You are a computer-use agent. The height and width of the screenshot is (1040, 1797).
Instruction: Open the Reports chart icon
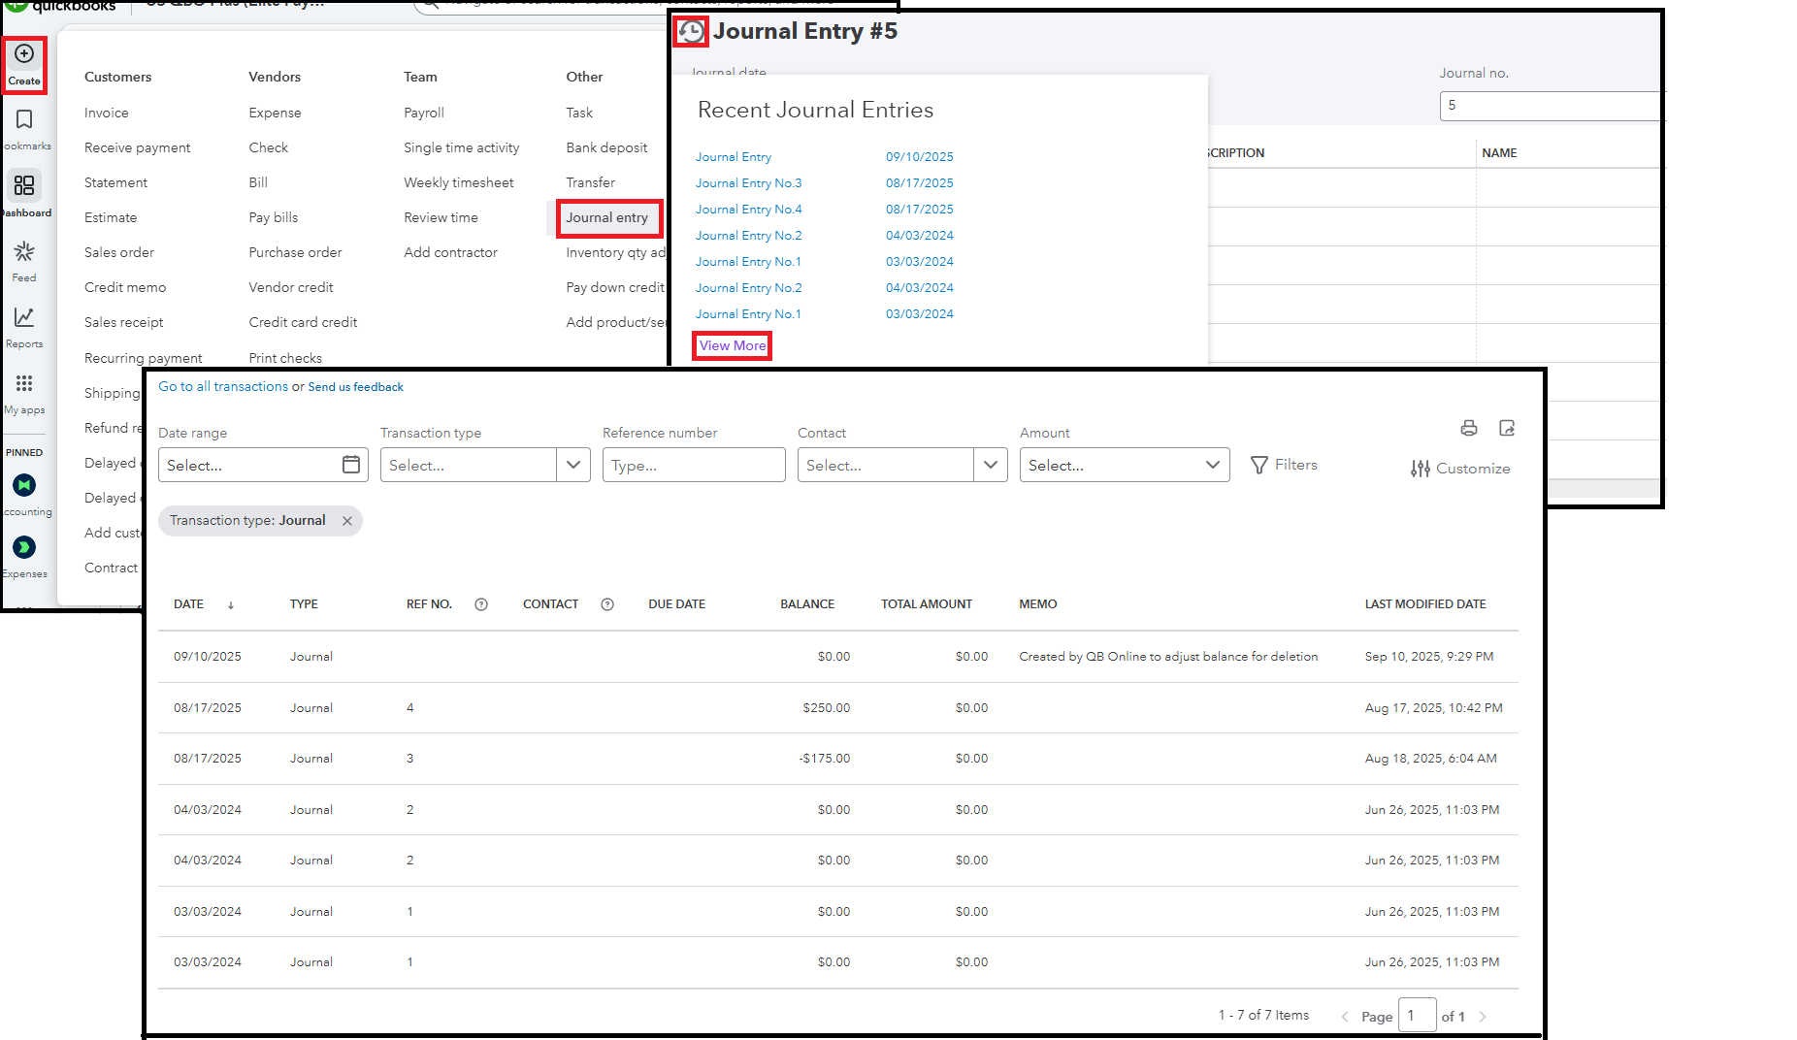24,317
